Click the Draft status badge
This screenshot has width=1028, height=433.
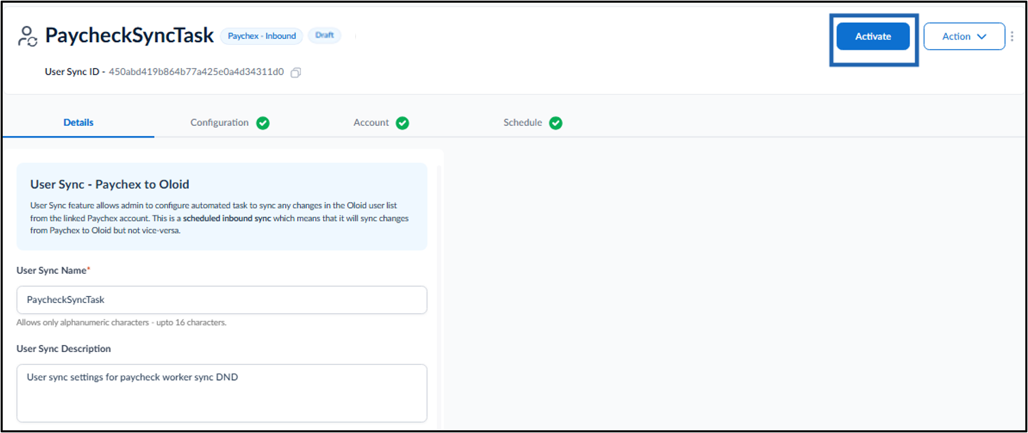[324, 35]
